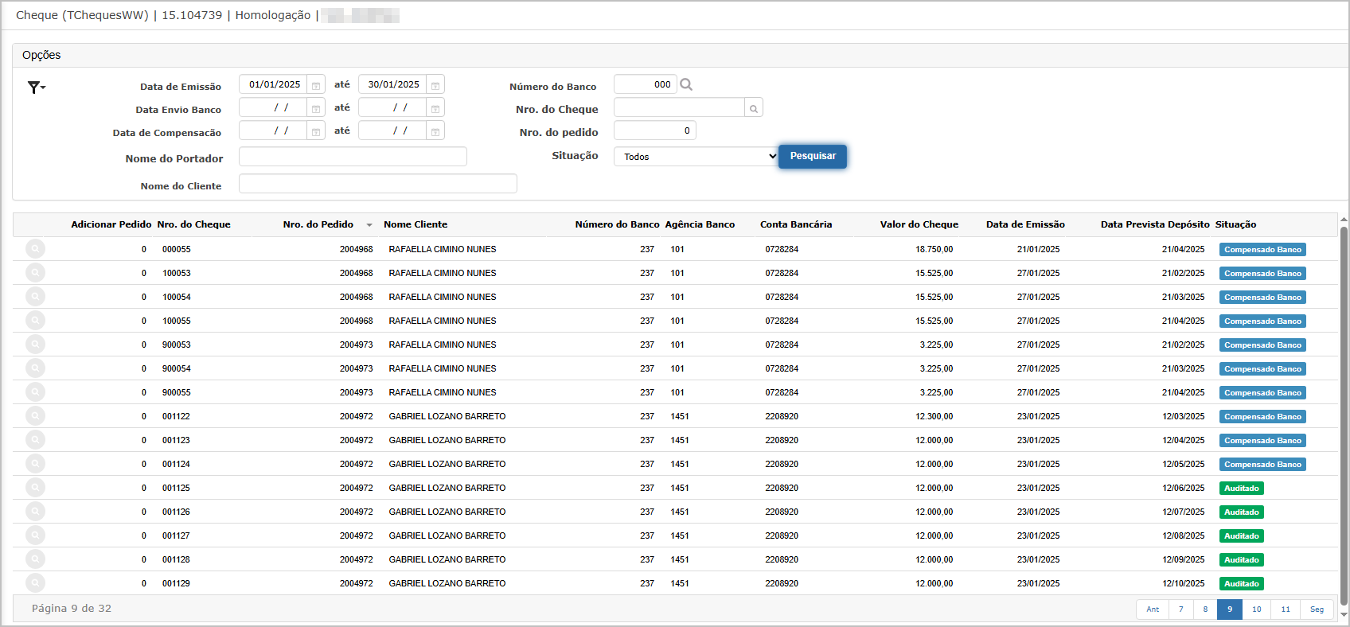Viewport: 1350px width, 627px height.
Task: Open calendar for Data de Emissão start date
Action: click(x=316, y=85)
